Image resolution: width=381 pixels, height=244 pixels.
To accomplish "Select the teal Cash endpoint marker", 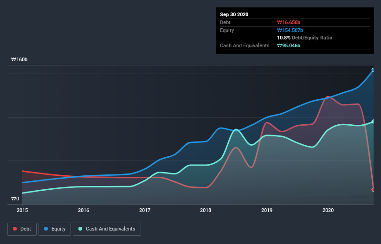I will [373, 122].
